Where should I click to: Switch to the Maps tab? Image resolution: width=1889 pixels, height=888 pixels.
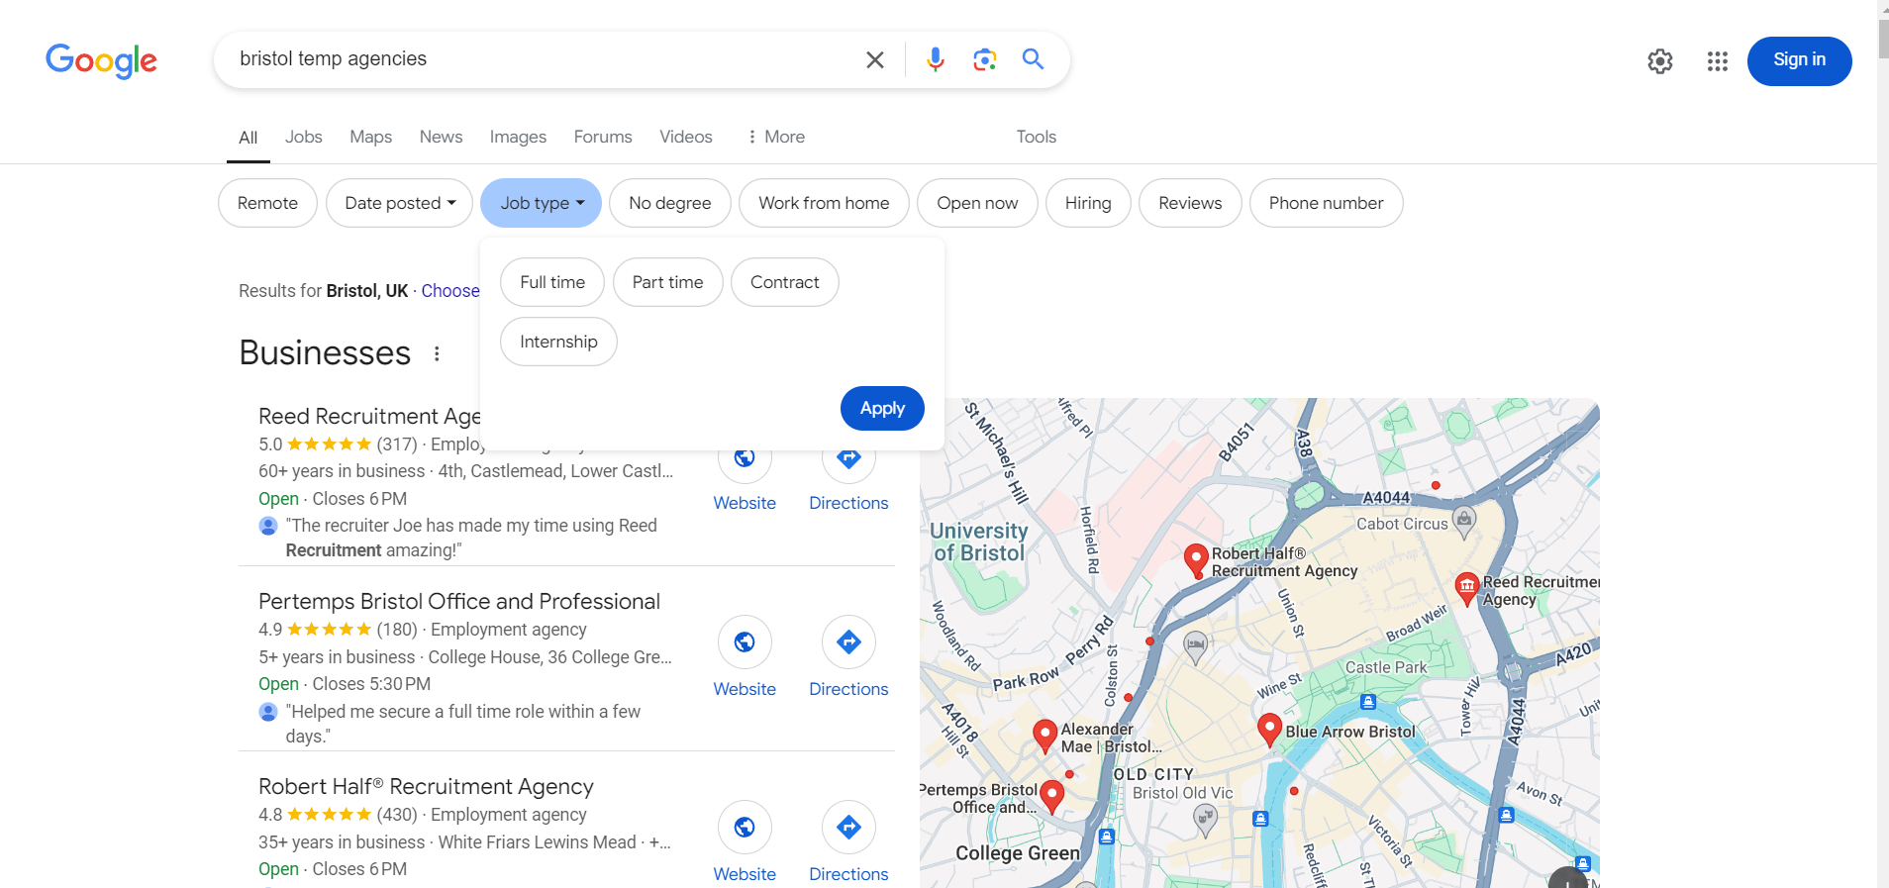tap(371, 137)
